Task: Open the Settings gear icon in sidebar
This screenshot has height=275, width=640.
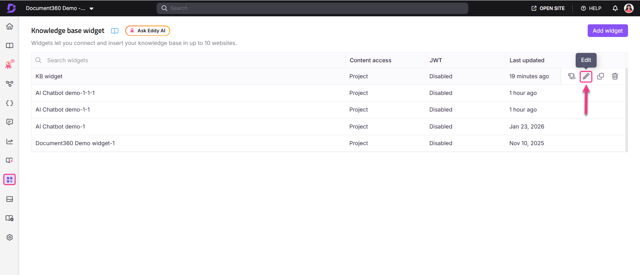Action: [x=10, y=237]
